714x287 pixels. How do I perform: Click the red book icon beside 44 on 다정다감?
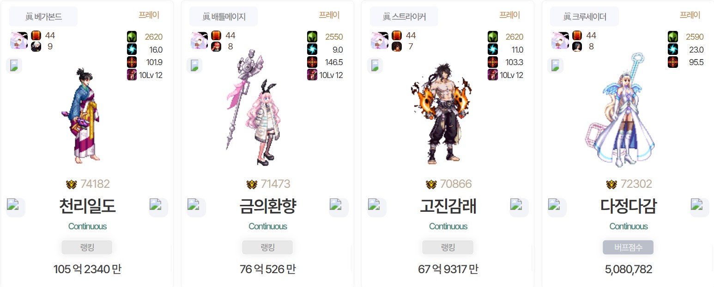click(x=577, y=36)
